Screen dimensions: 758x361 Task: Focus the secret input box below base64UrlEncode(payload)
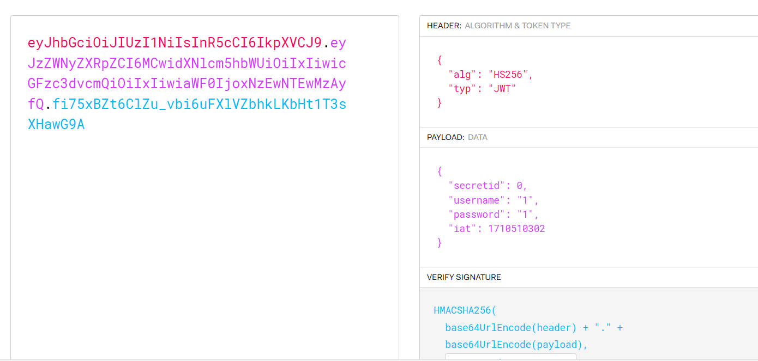pyautogui.click(x=510, y=357)
